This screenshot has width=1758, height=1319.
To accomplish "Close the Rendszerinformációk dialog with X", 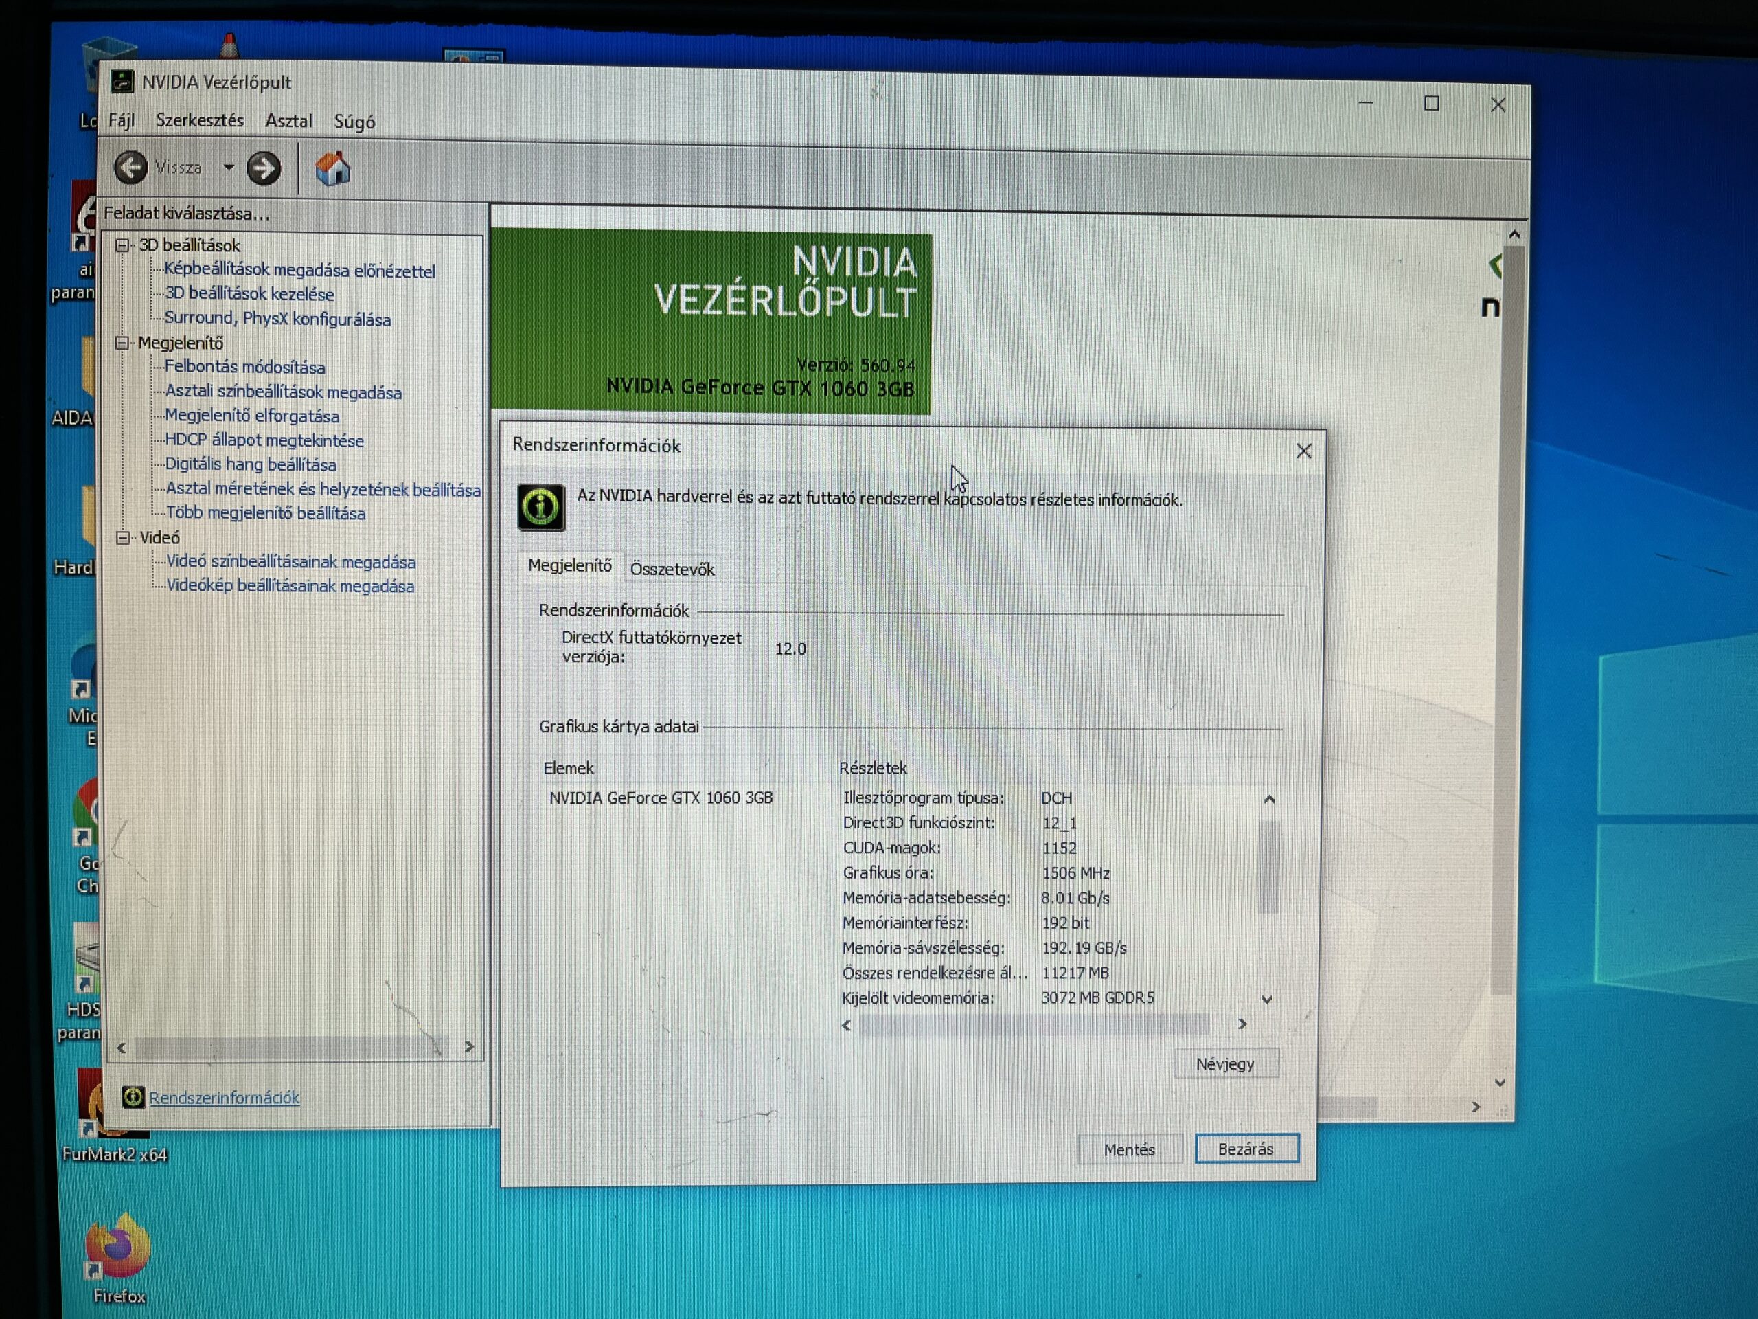I will coord(1304,451).
